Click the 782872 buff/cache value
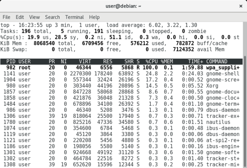This screenshot has width=247, height=168. pyautogui.click(x=185, y=43)
